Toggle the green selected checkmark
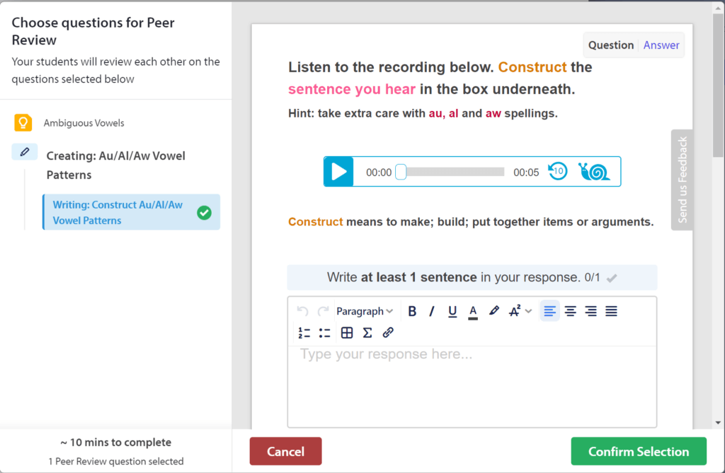 (204, 213)
